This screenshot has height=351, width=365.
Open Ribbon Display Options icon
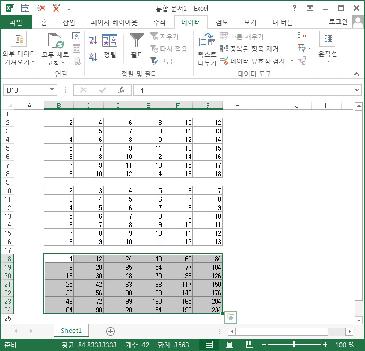(x=310, y=8)
